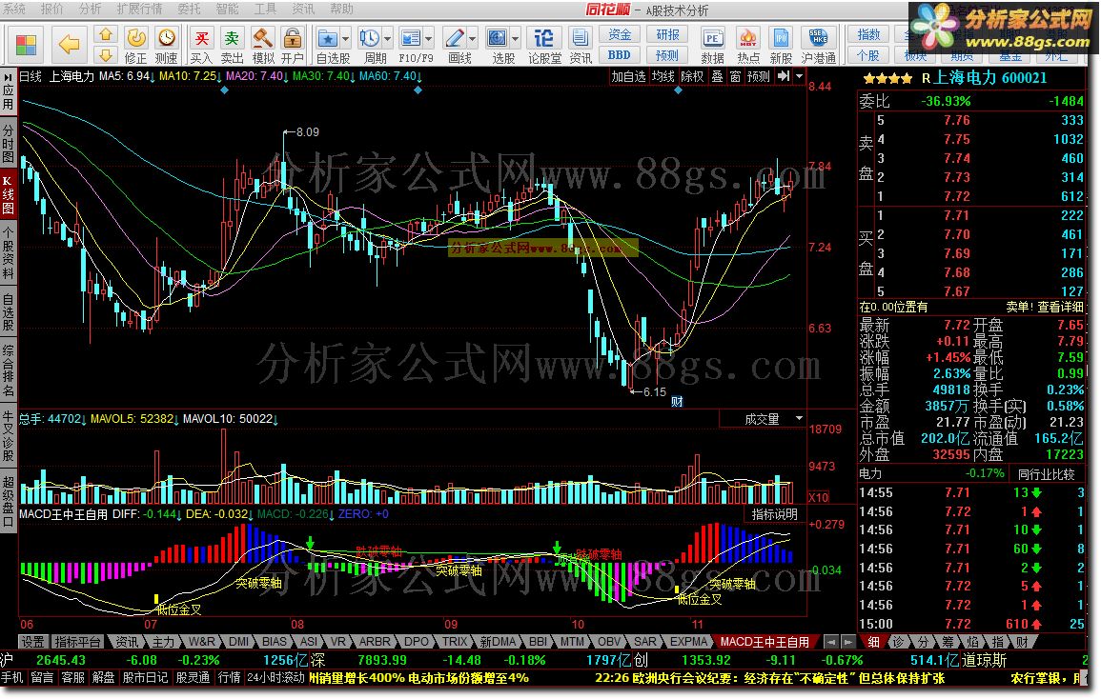1101x699 pixels.
Task: Click the 研报 button
Action: click(667, 34)
